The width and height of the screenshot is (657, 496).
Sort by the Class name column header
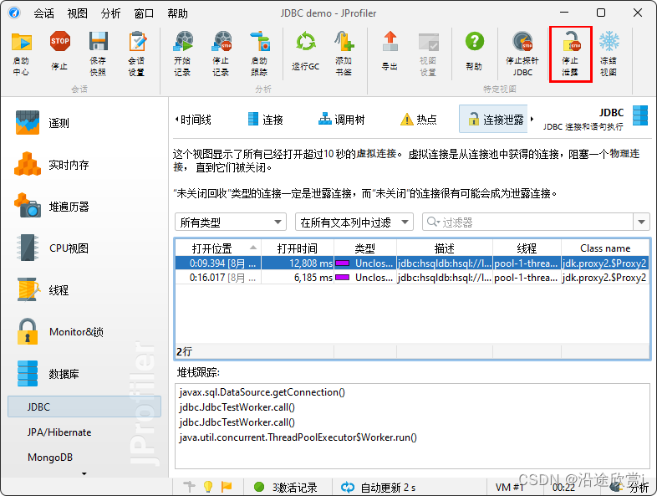[x=605, y=248]
